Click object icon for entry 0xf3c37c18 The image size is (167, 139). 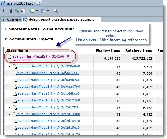tap(15, 73)
